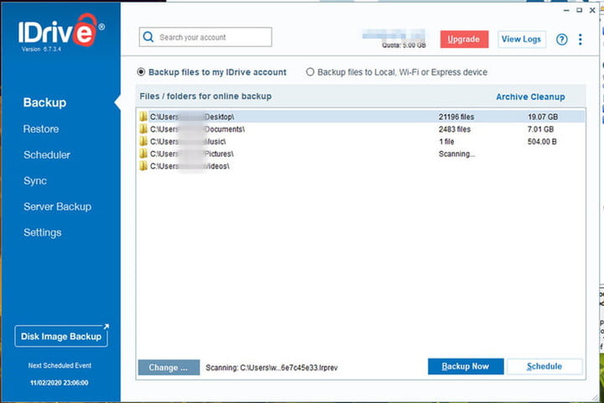The height and width of the screenshot is (403, 604).
Task: Click the Version 6.7.3.4 label
Action: click(41, 49)
